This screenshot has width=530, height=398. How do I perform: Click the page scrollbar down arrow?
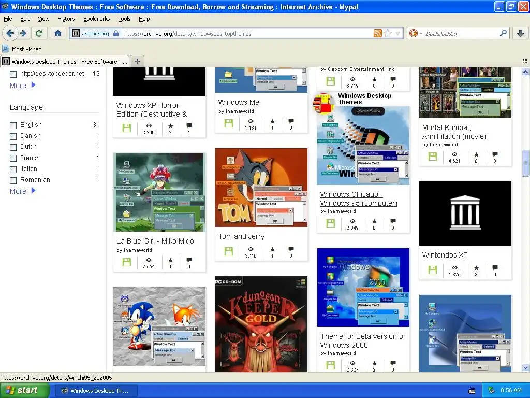coord(525,368)
